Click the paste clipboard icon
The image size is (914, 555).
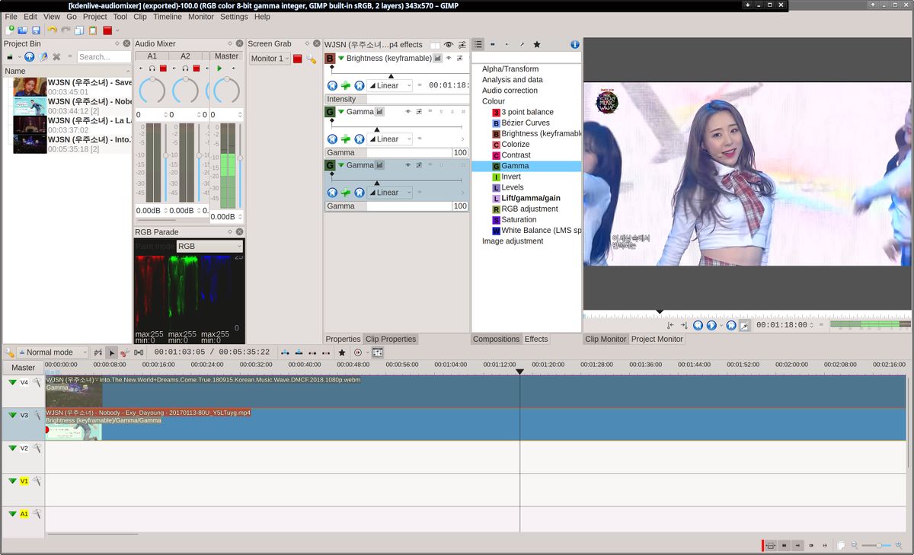tap(93, 30)
